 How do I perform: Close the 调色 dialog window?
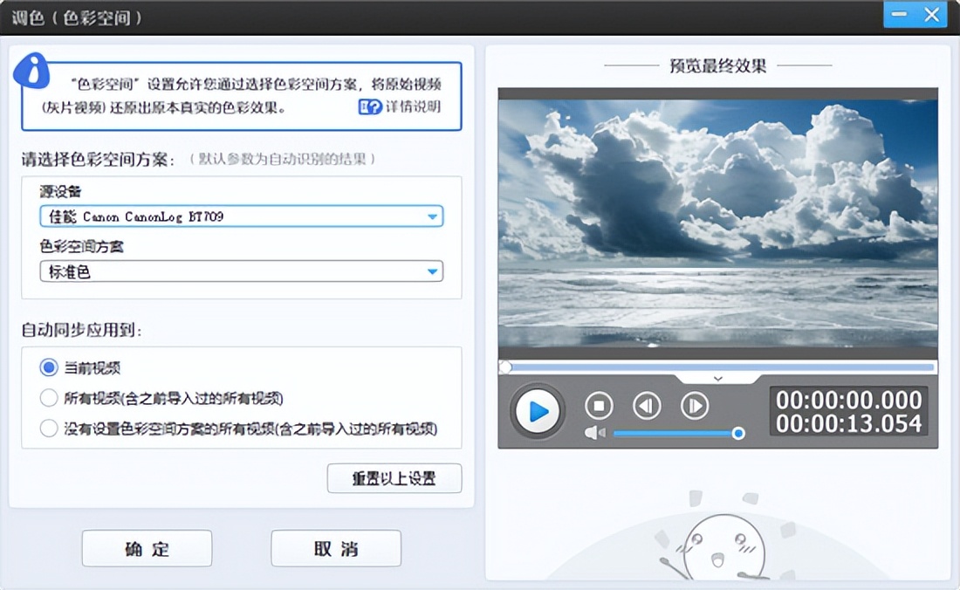tap(932, 14)
